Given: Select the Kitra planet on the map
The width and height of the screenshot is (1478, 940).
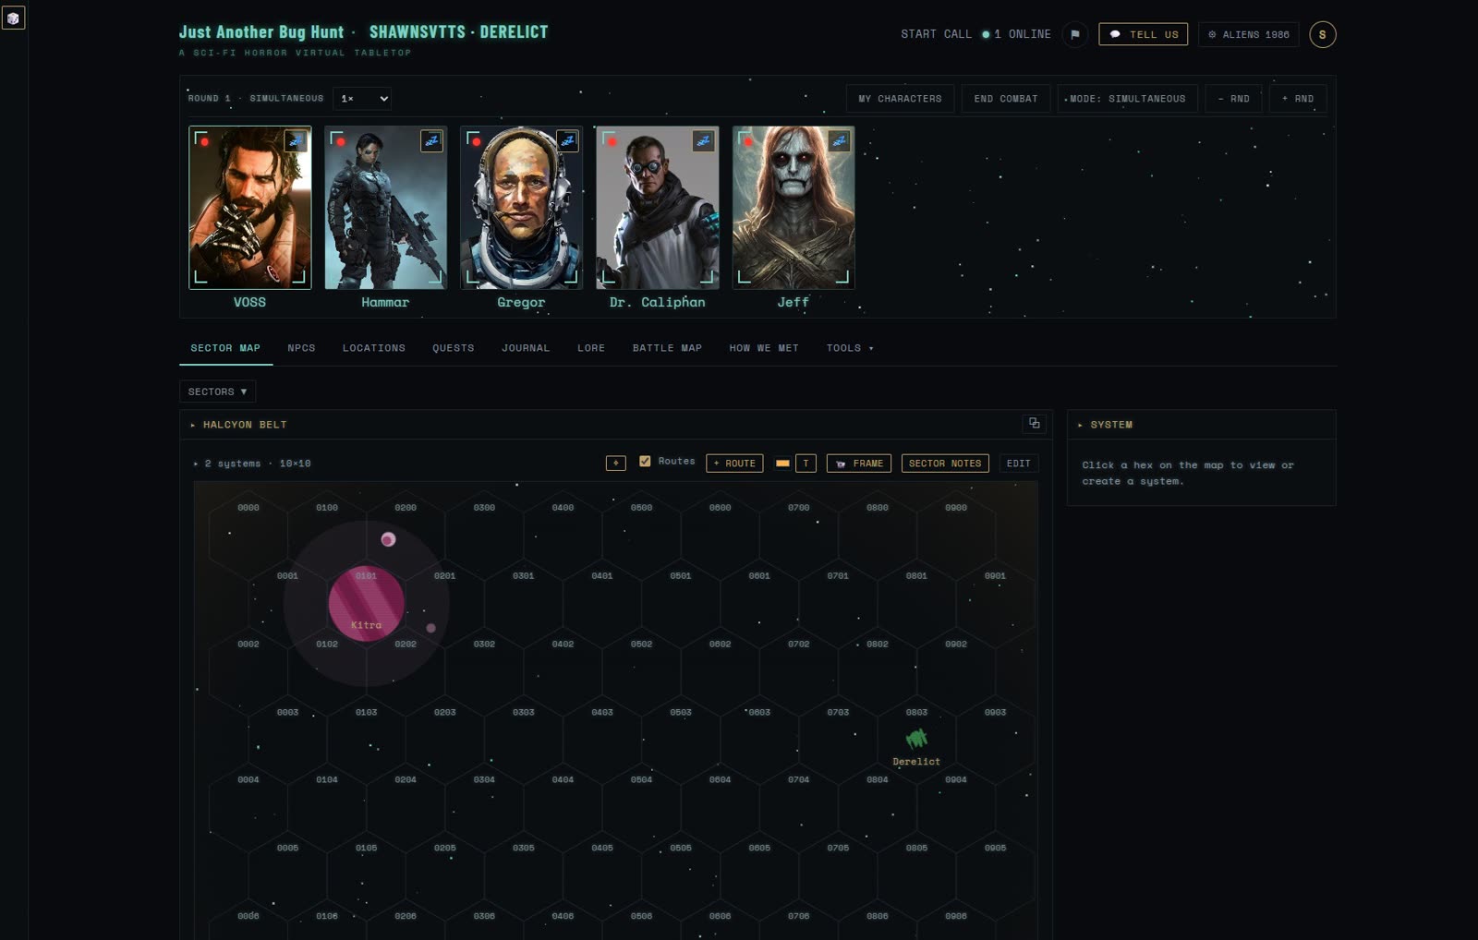Looking at the screenshot, I should [367, 603].
